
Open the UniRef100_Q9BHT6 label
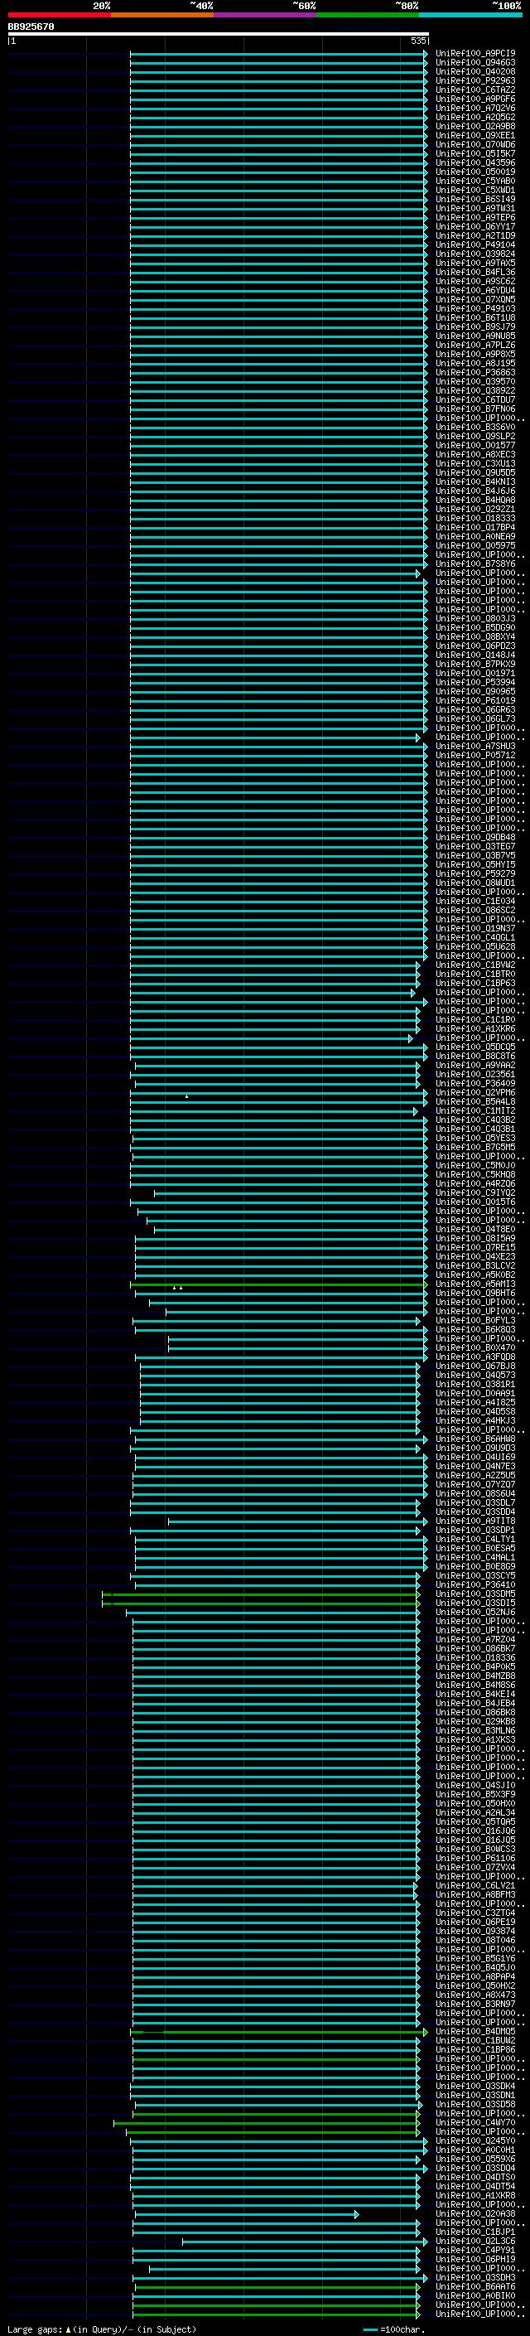475,1294
